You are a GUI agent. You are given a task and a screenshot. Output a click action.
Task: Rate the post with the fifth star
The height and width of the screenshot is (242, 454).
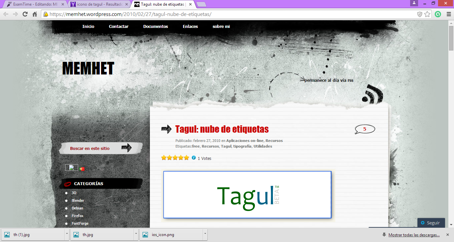tap(186, 158)
